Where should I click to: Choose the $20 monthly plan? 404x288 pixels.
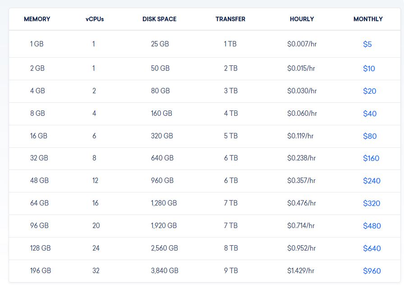[369, 91]
